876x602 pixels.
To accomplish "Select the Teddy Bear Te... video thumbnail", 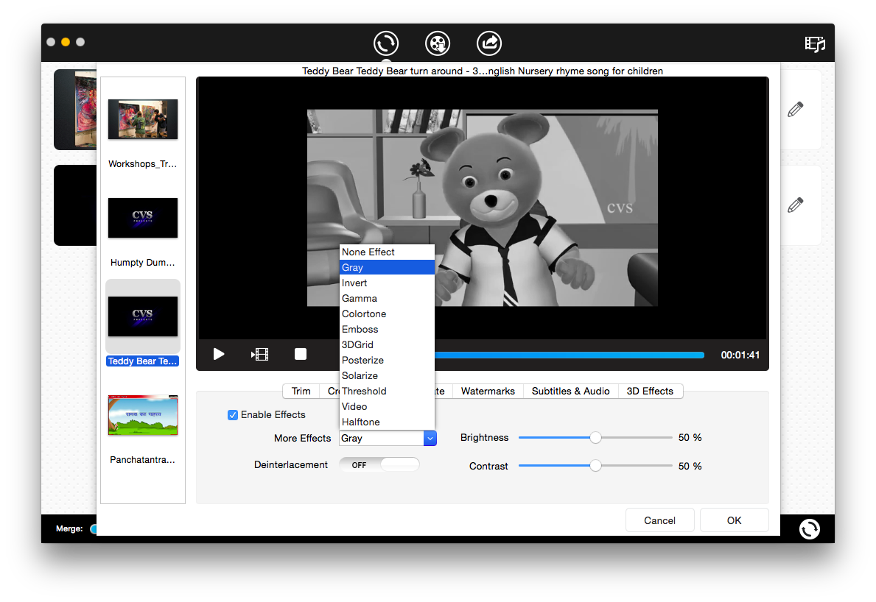I will click(143, 316).
